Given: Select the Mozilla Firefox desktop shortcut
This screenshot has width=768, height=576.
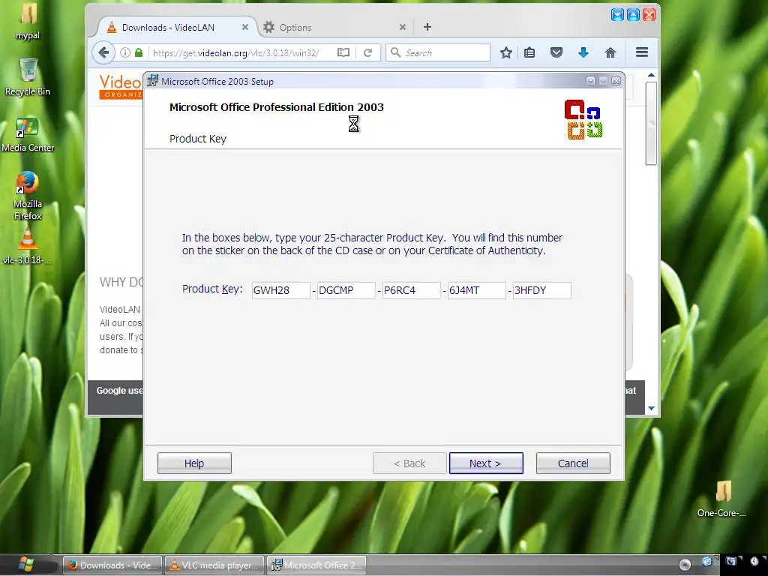Looking at the screenshot, I should 28,196.
